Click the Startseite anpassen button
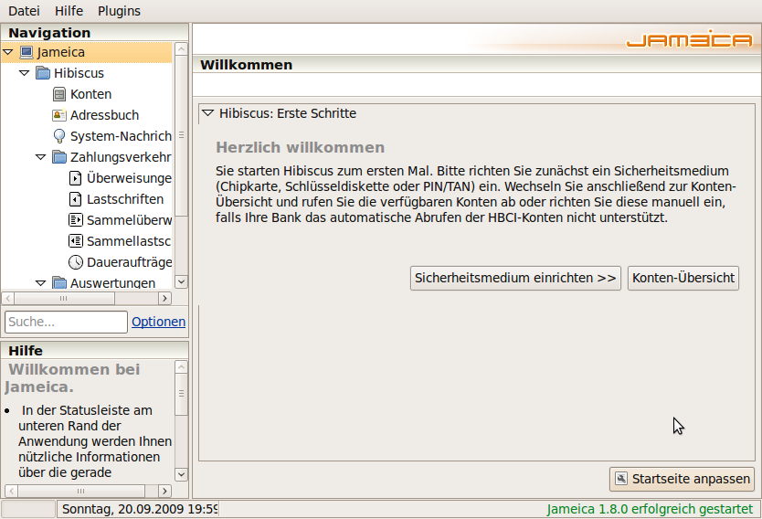 682,479
